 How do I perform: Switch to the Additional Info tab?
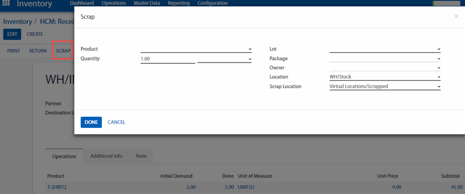pos(106,156)
